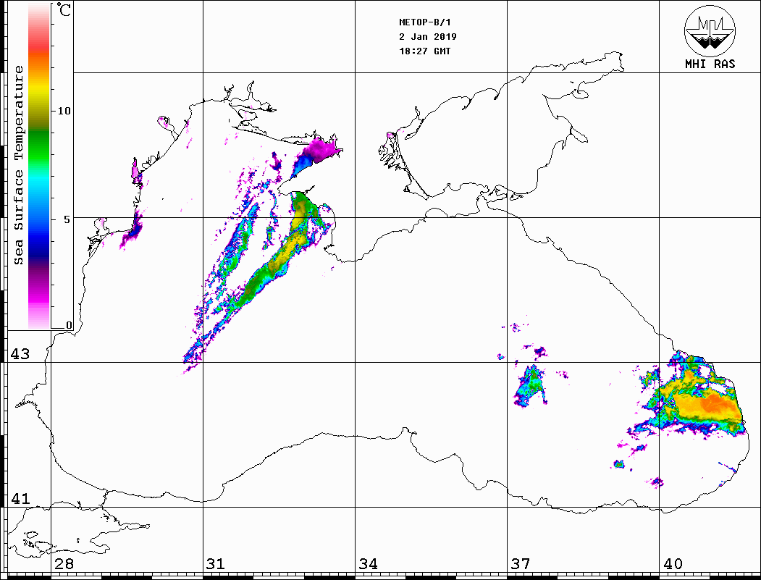Click the 'METOP-B/1' satellite label
Screen dimensions: 761x580
pos(424,22)
